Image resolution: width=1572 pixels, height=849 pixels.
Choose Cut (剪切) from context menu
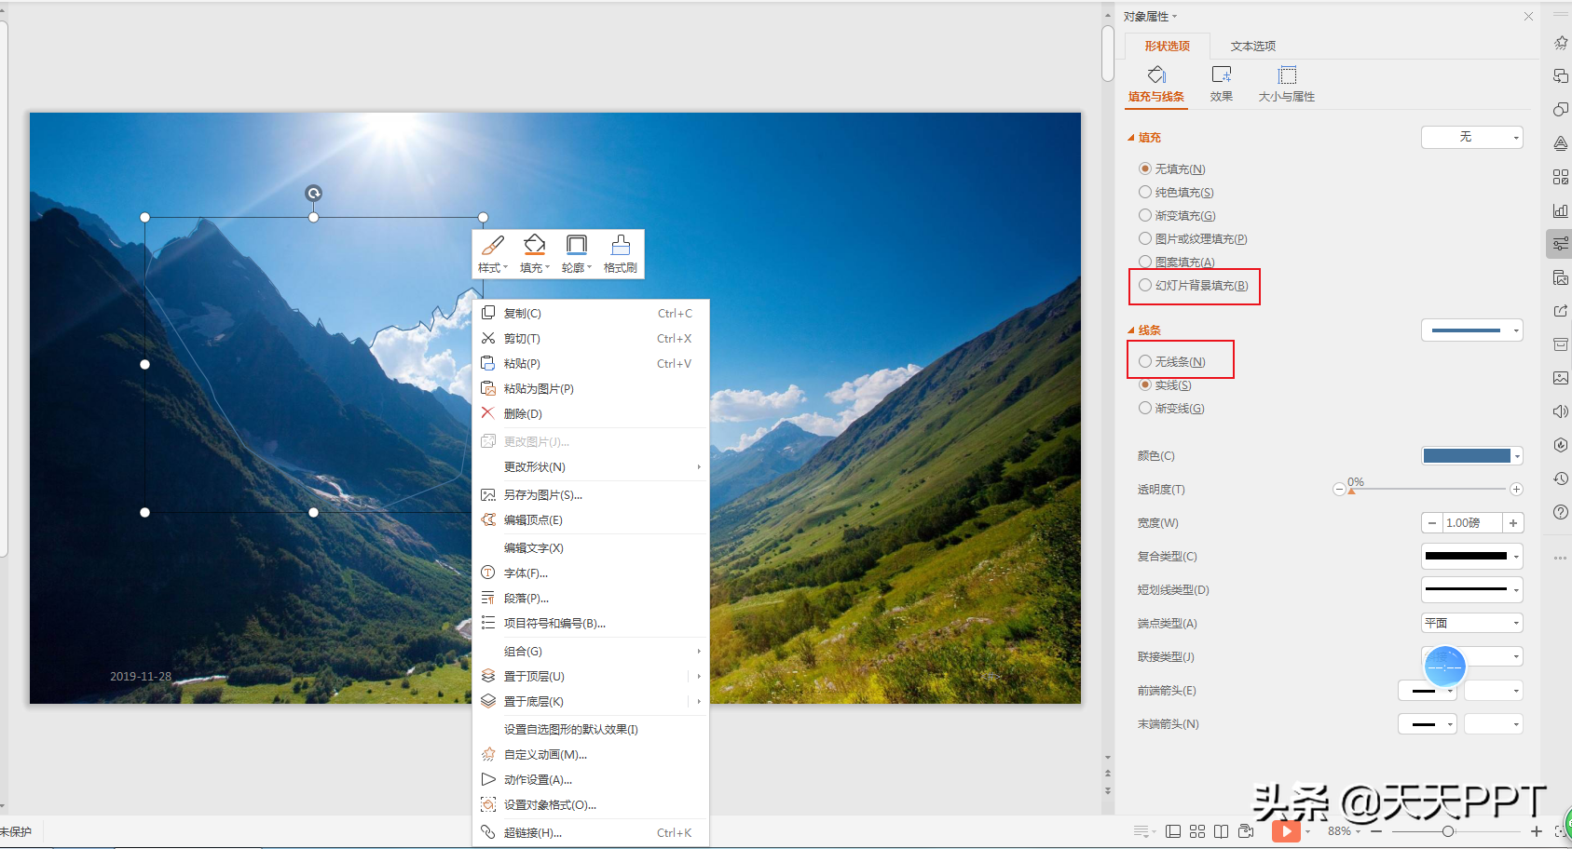pos(591,338)
